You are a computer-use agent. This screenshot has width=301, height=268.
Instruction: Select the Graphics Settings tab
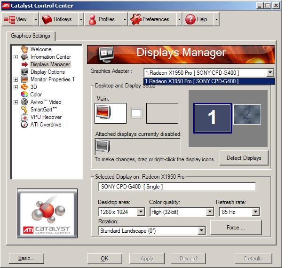tap(31, 36)
